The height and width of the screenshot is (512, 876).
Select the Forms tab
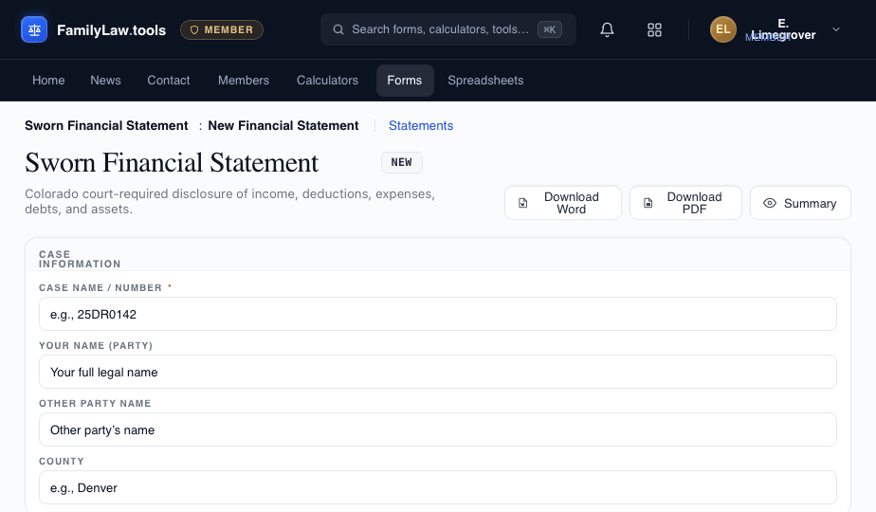click(x=405, y=81)
